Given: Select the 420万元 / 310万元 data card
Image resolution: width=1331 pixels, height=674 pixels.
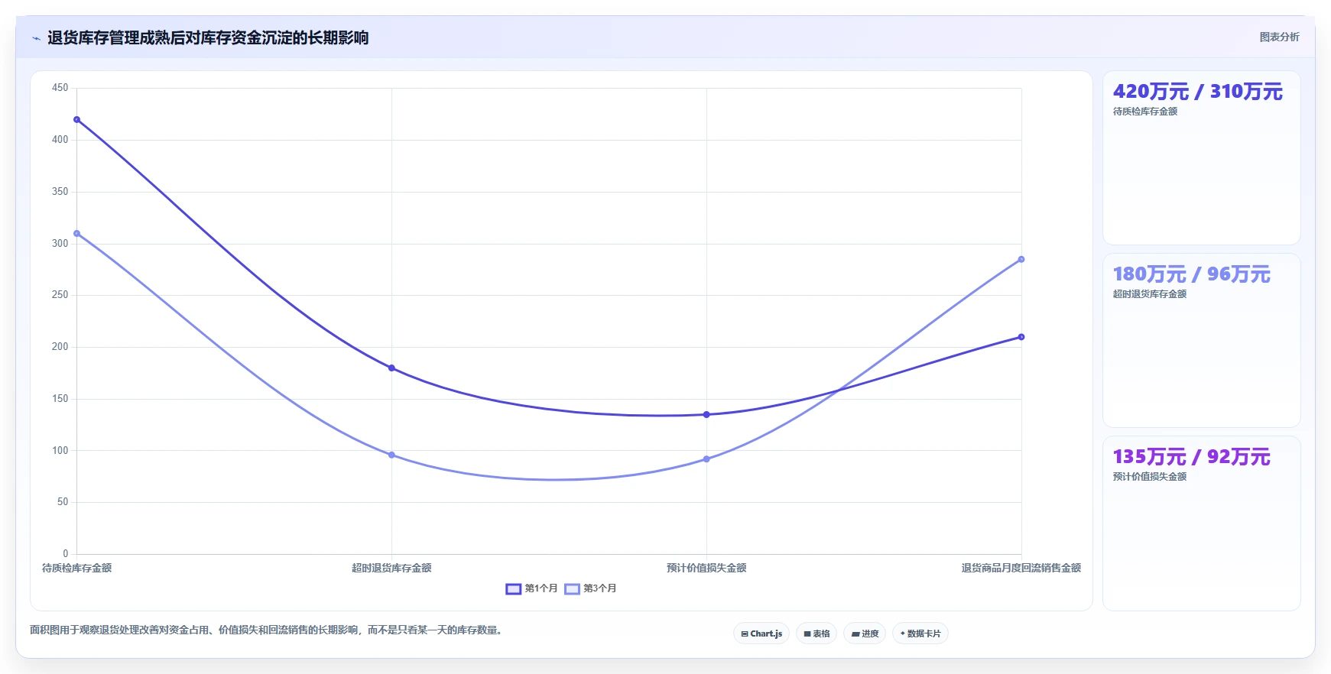Looking at the screenshot, I should pos(1201,158).
